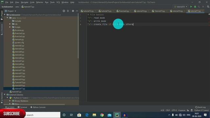
Task: Open Project panel settings gear
Action: pos(73,11)
